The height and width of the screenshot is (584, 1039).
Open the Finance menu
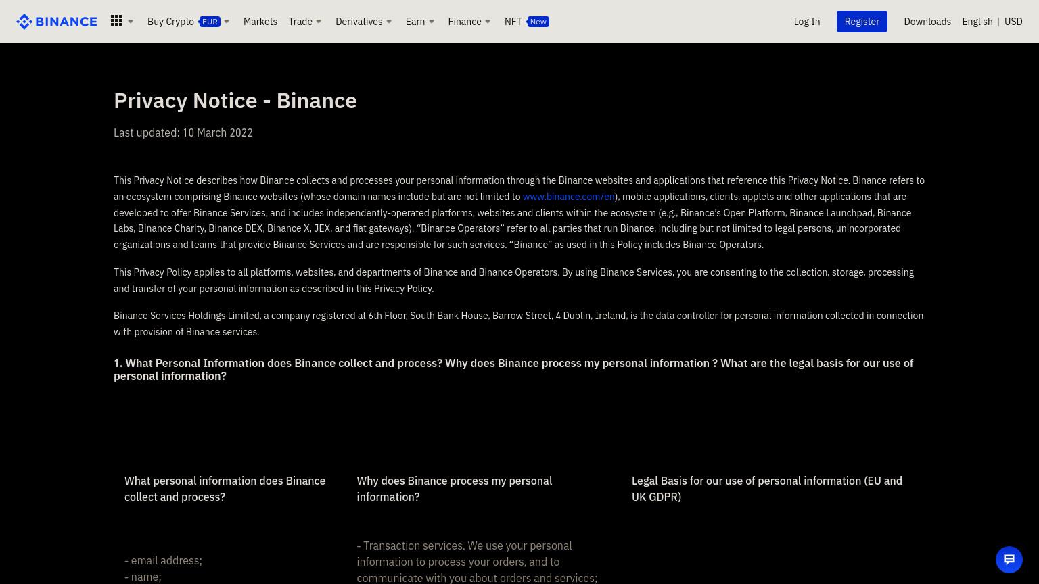[465, 22]
